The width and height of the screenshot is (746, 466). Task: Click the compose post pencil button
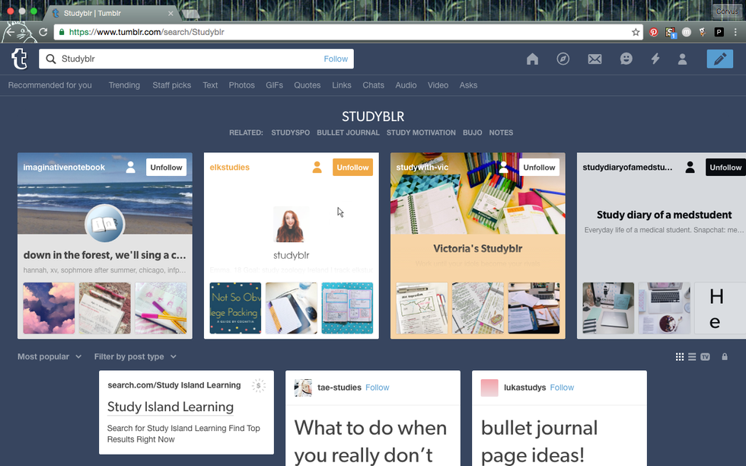pyautogui.click(x=719, y=59)
